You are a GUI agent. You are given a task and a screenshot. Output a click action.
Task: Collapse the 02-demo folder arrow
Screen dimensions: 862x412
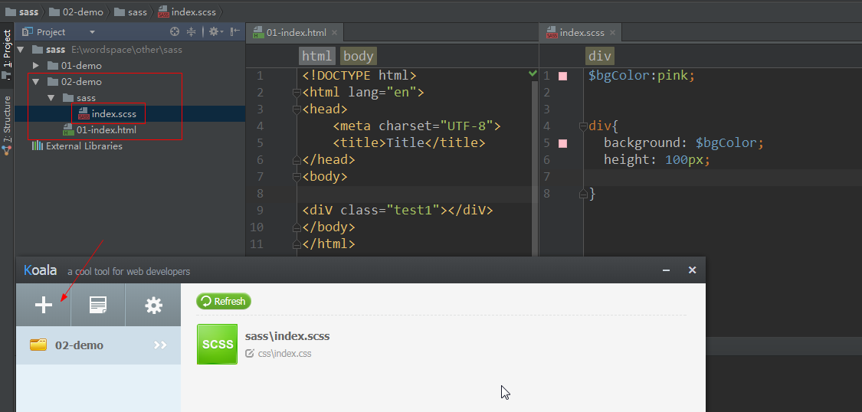pyautogui.click(x=36, y=82)
